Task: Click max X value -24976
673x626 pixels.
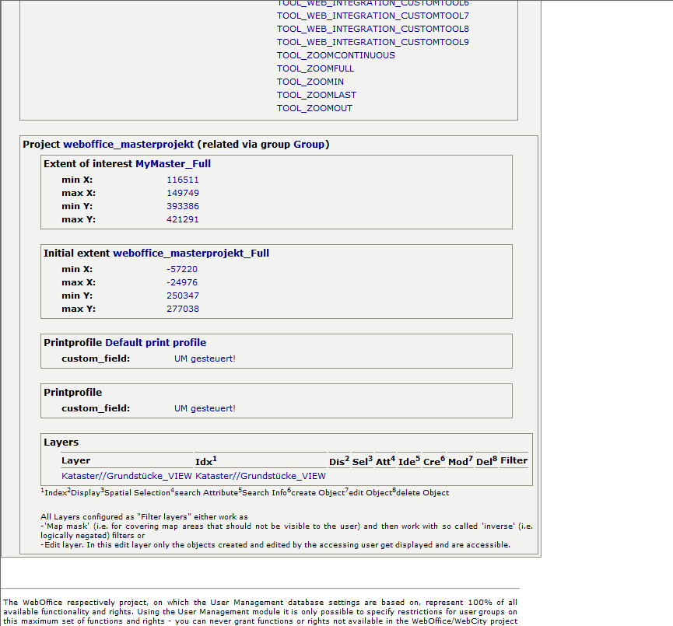Action: [182, 283]
